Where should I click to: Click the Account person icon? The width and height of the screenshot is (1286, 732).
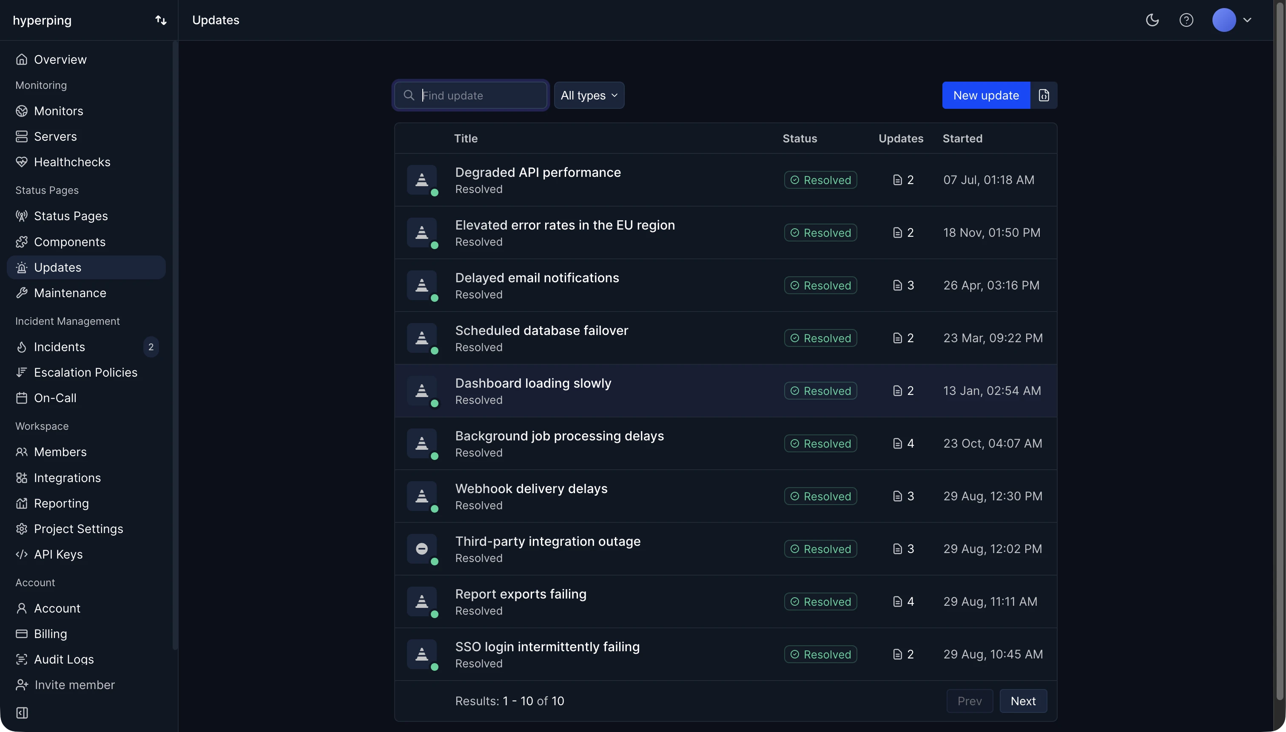coord(22,608)
